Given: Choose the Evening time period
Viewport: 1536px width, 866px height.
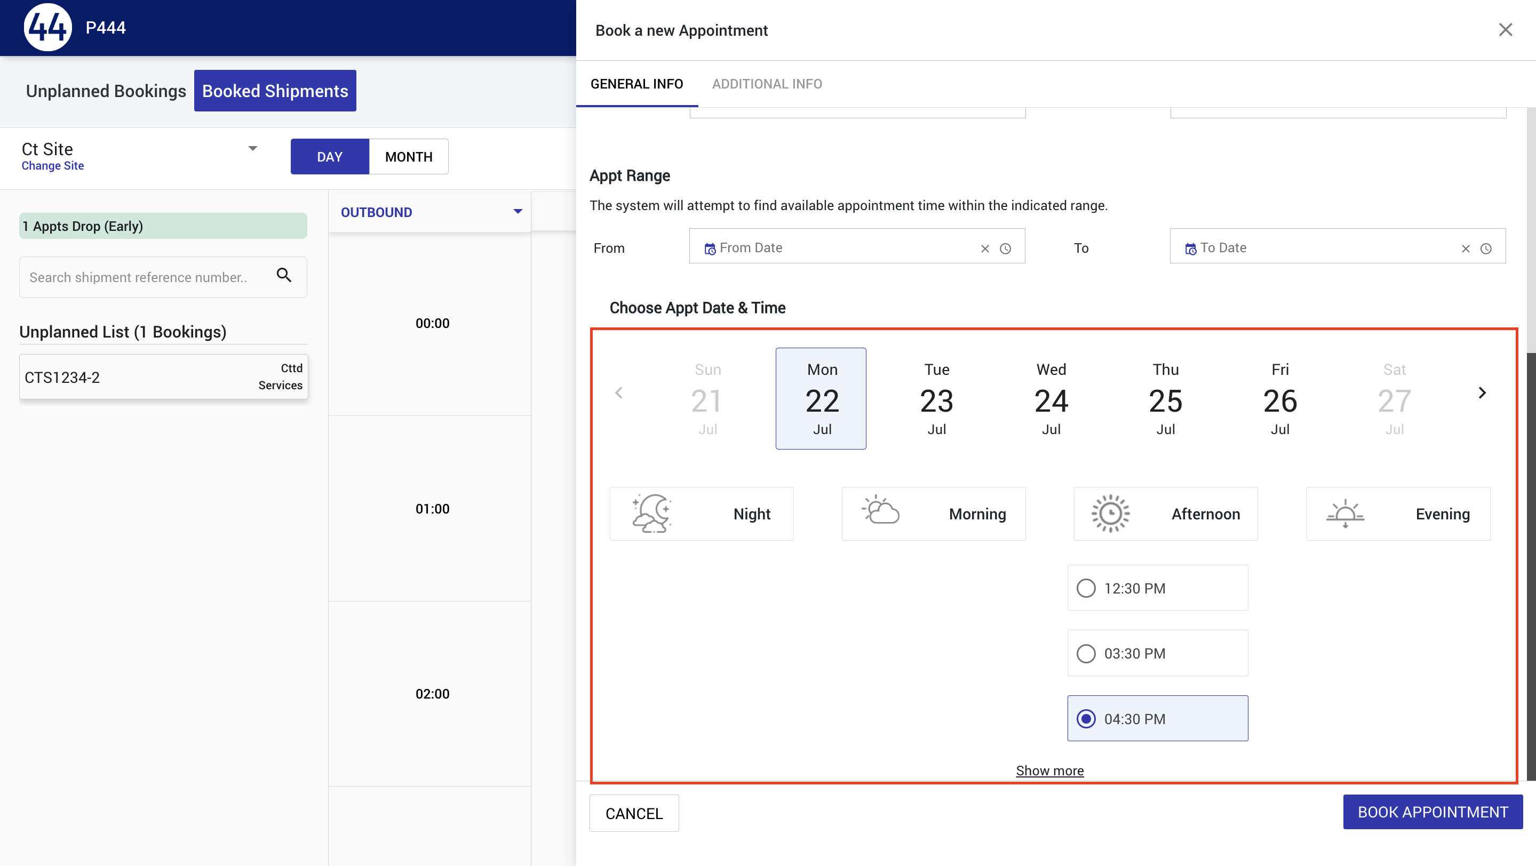Looking at the screenshot, I should pos(1398,514).
